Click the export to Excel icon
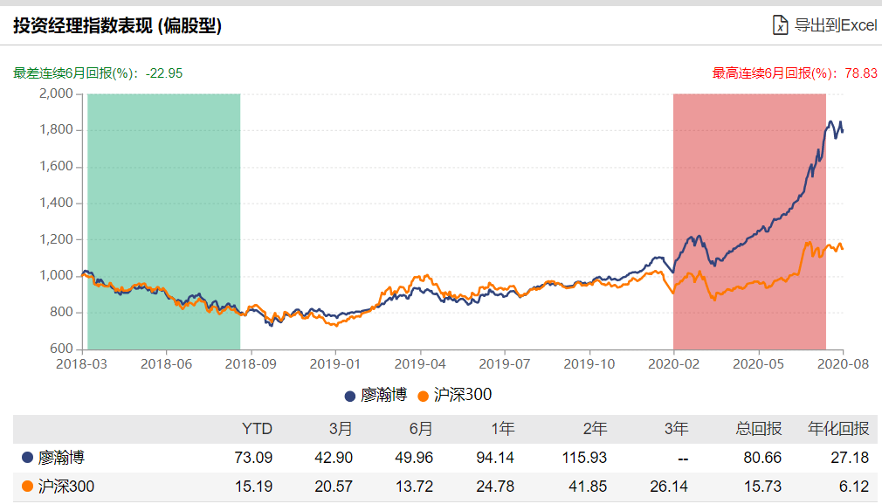This screenshot has width=882, height=504. pyautogui.click(x=778, y=24)
